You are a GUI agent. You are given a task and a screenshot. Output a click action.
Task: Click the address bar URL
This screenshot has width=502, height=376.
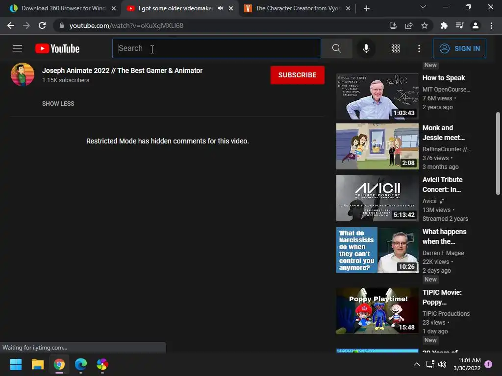click(126, 25)
